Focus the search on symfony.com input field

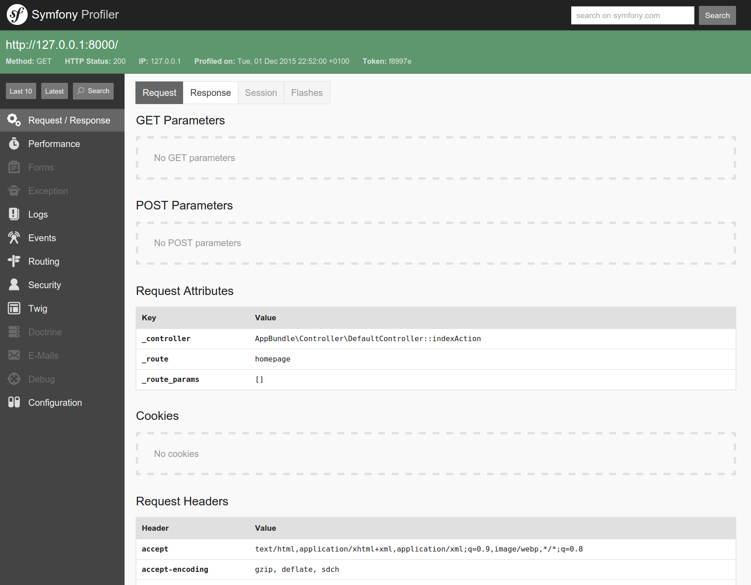[x=632, y=15]
